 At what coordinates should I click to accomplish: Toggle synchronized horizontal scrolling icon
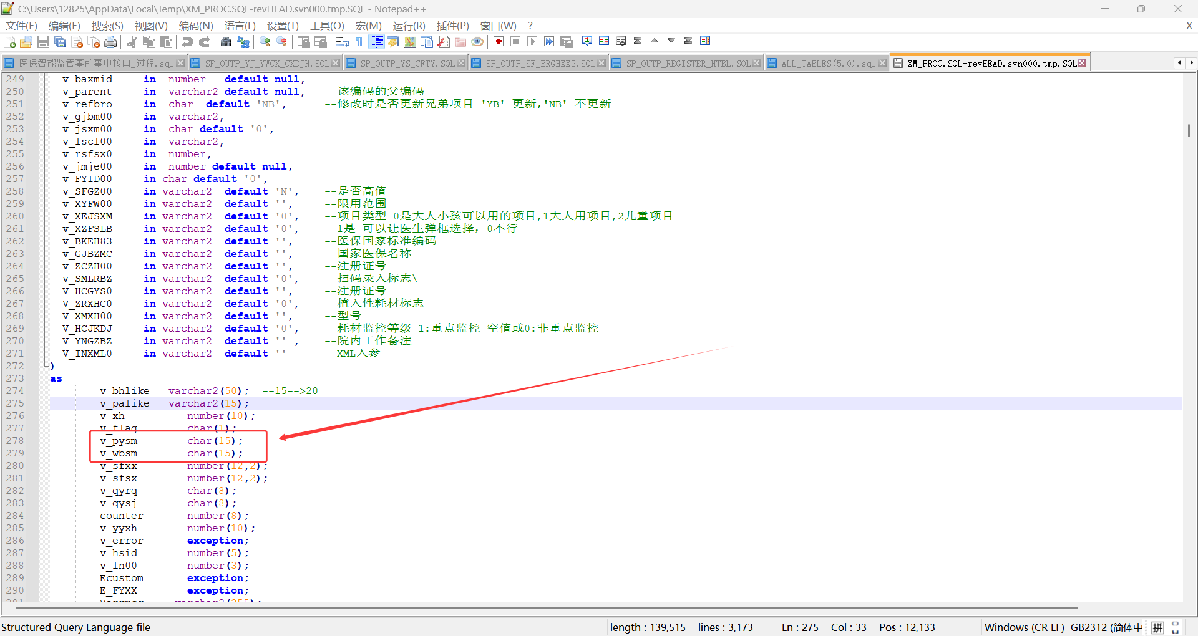pos(321,42)
